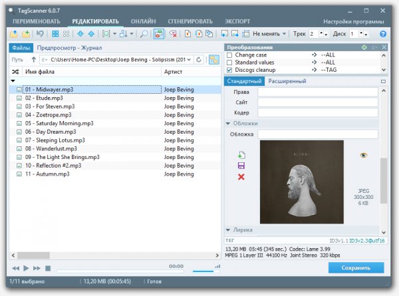399x296 pixels.
Task: Open folder icon in toolbar
Action: coord(14,34)
